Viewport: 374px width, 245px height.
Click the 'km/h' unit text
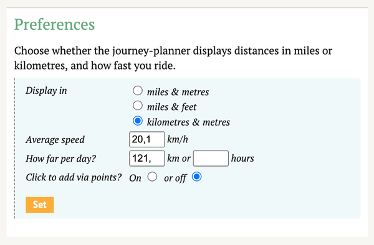pyautogui.click(x=178, y=139)
